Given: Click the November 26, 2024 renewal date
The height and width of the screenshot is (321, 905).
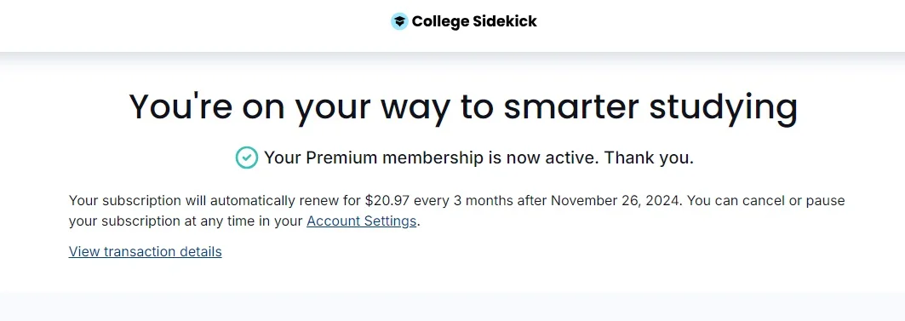Looking at the screenshot, I should click(x=616, y=201).
